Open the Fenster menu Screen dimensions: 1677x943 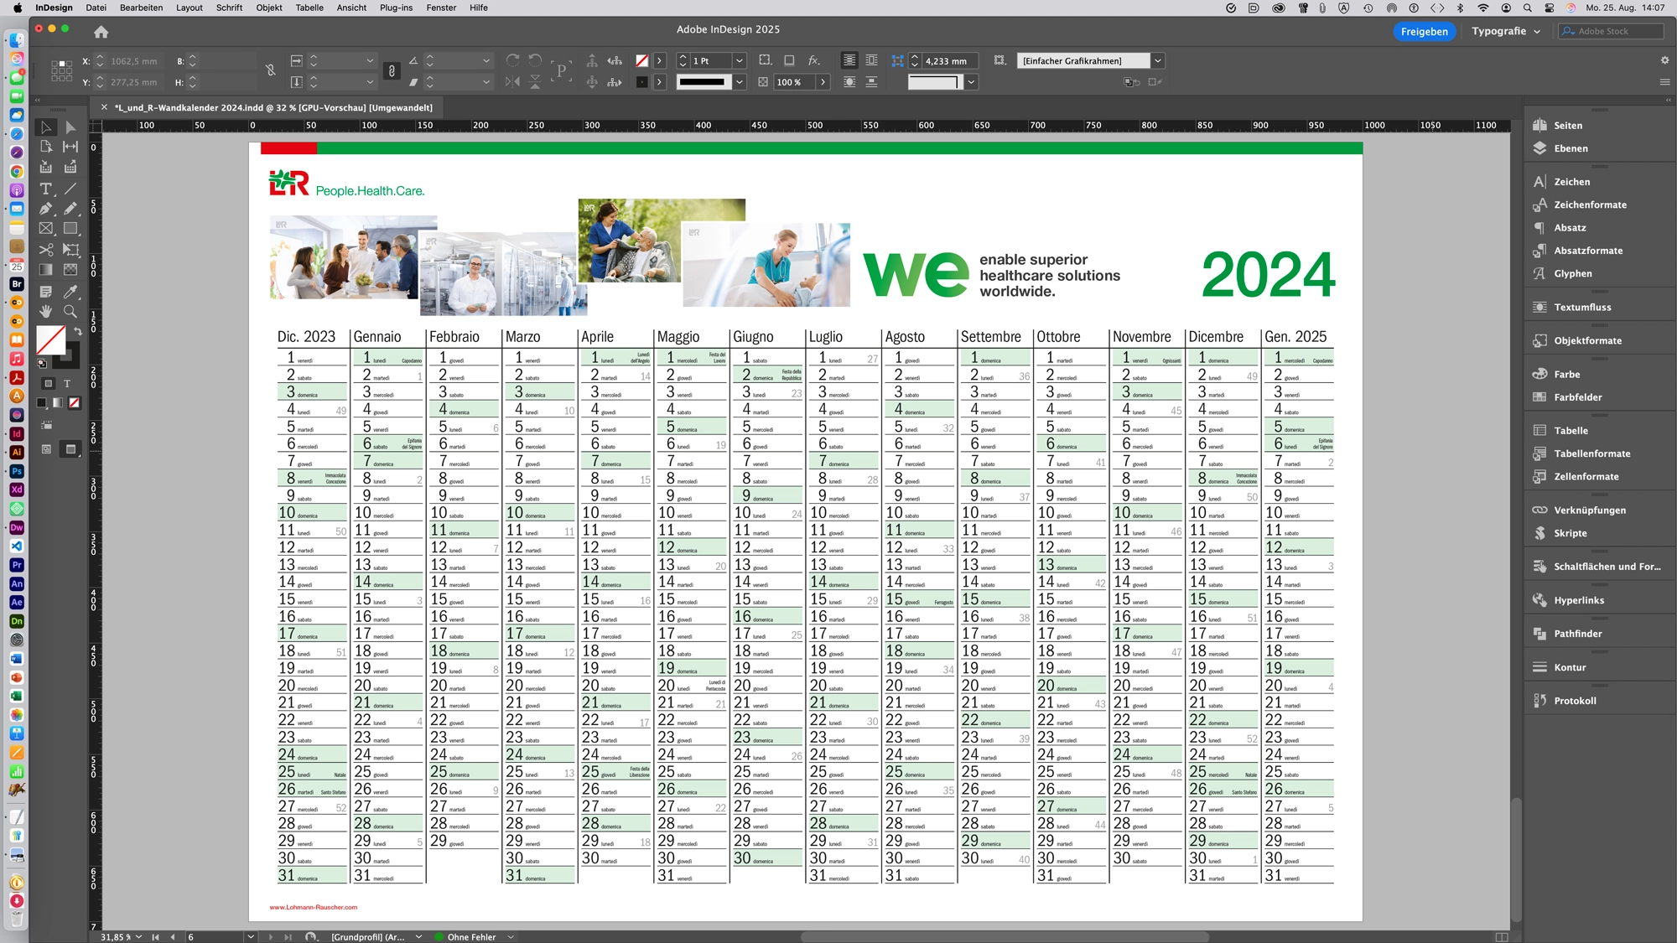point(441,8)
